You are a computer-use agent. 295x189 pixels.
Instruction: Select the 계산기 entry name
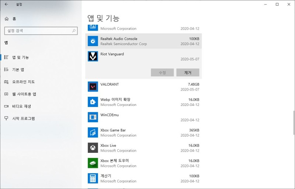[106, 176]
